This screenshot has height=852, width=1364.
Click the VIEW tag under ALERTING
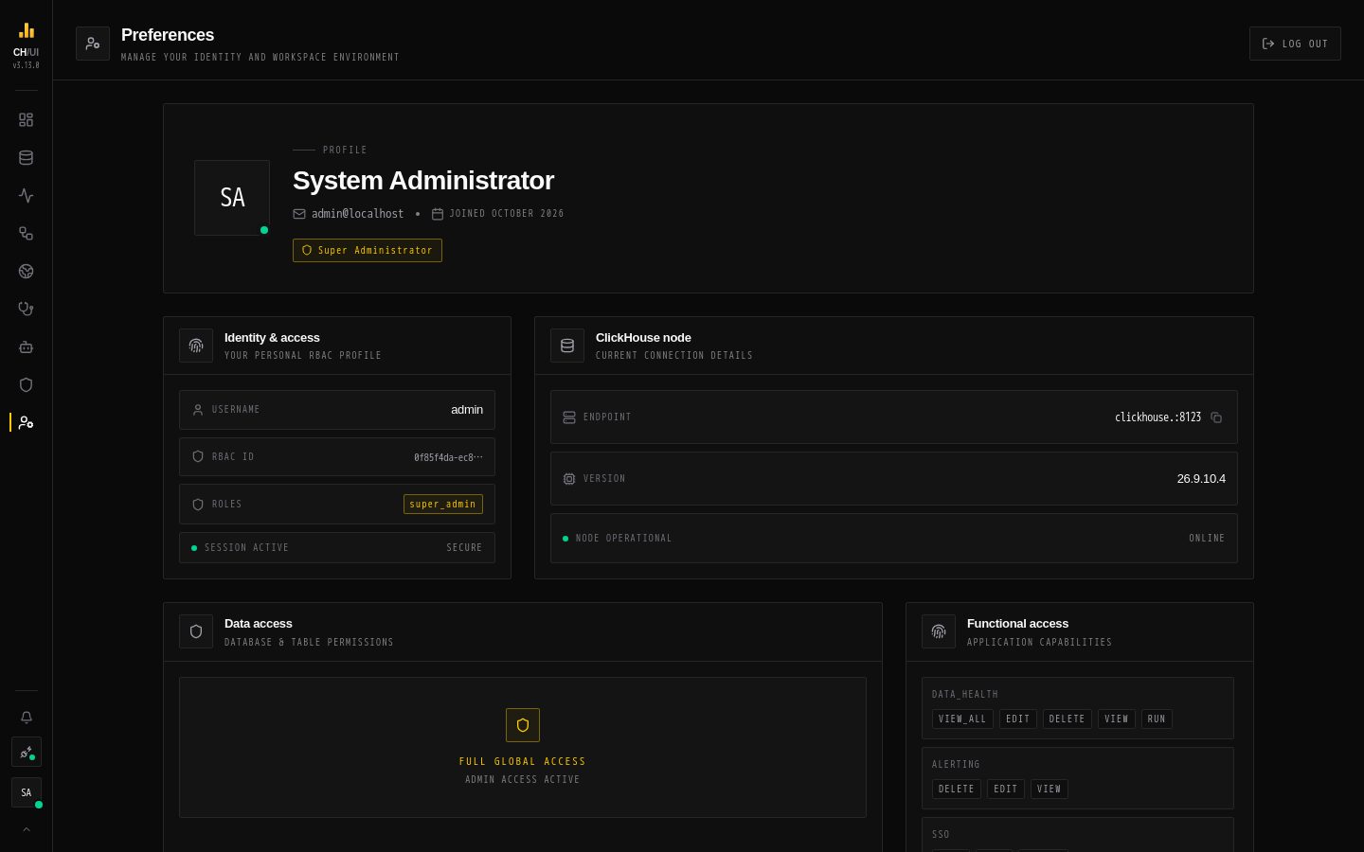pyautogui.click(x=1050, y=790)
